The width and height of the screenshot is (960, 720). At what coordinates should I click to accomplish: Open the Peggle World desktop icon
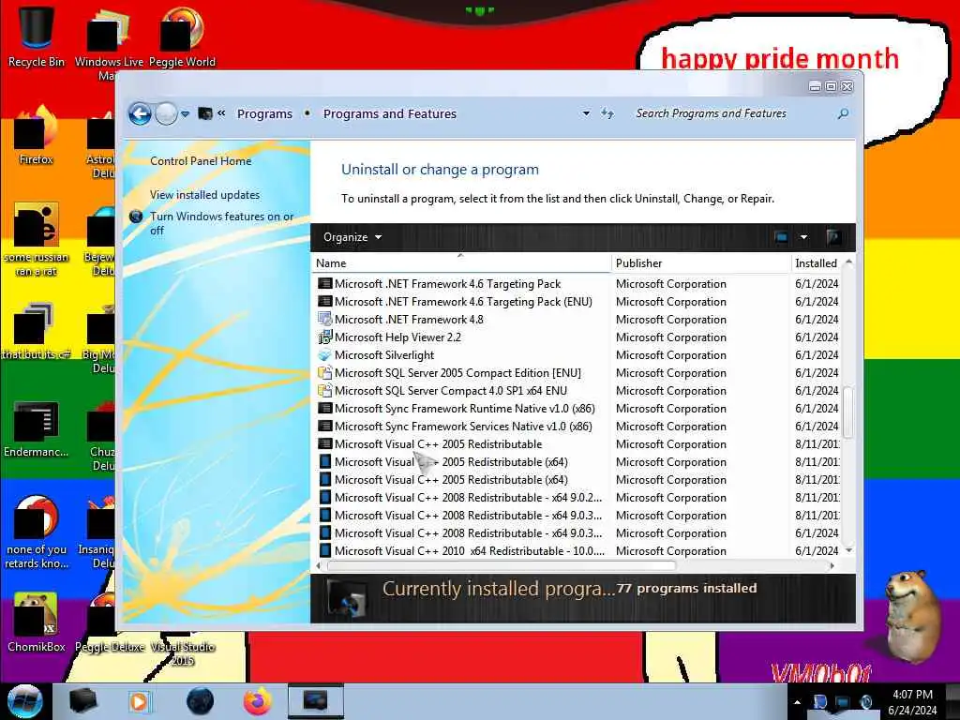182,36
